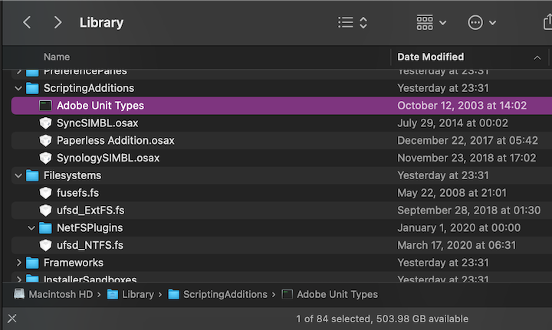This screenshot has width=552, height=330.
Task: Open the list view switcher in toolbar
Action: point(353,22)
